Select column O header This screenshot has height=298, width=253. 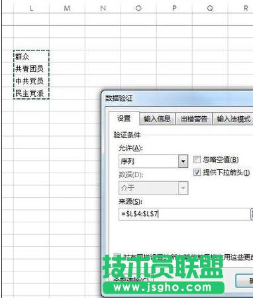coord(138,8)
